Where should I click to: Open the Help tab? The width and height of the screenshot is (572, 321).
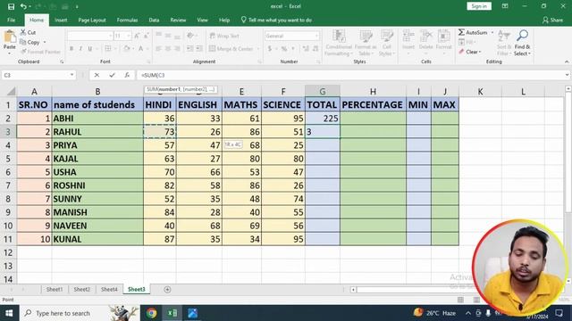click(x=224, y=20)
